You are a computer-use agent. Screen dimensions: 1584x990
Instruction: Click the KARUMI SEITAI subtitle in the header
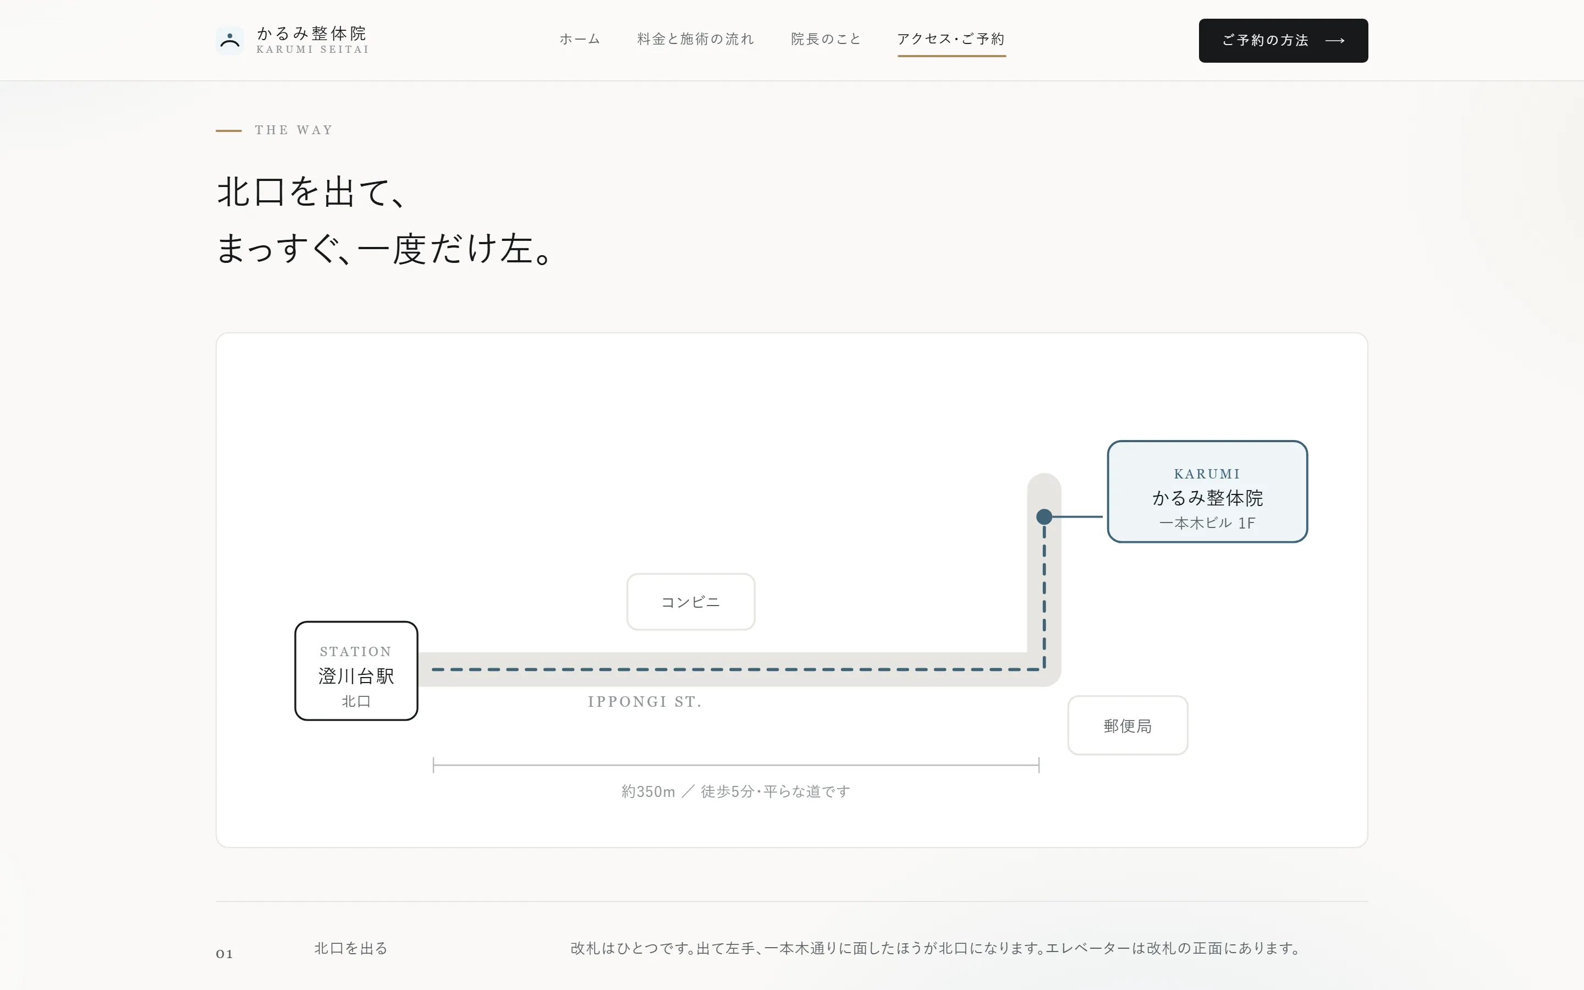pos(312,50)
